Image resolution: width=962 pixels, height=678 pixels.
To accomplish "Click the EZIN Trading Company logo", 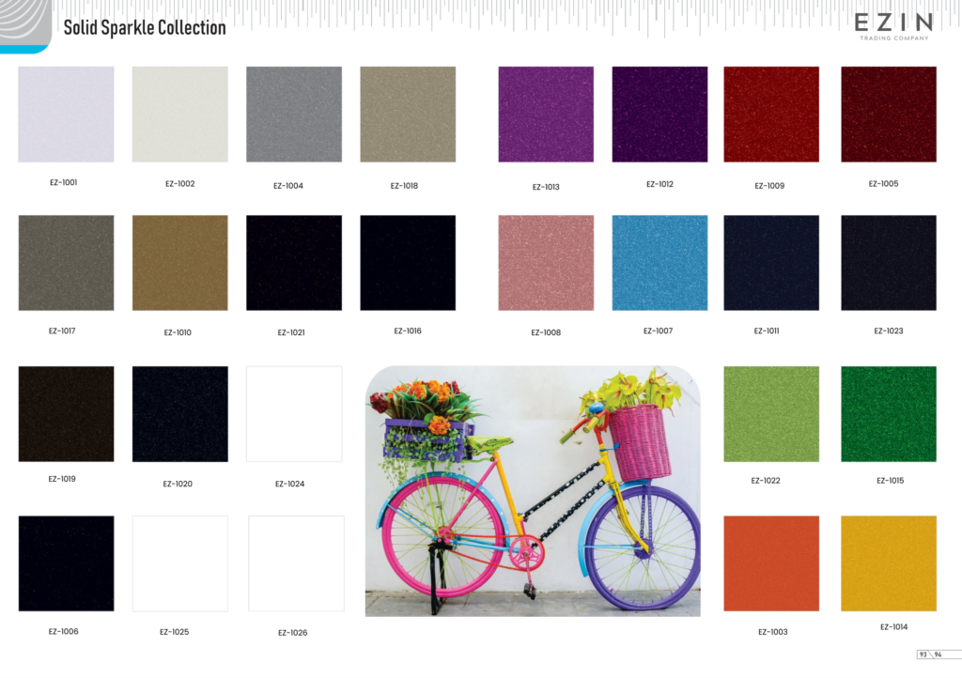I will point(894,26).
